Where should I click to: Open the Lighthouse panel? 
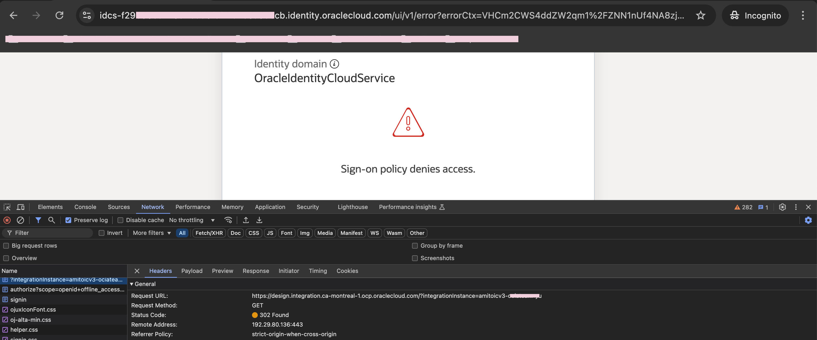click(x=352, y=207)
